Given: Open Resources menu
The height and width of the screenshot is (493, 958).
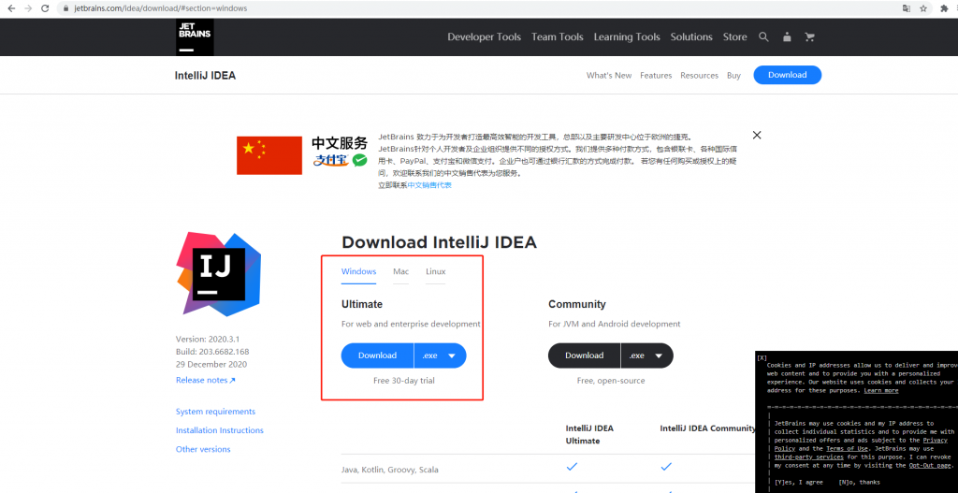Looking at the screenshot, I should click(x=700, y=75).
